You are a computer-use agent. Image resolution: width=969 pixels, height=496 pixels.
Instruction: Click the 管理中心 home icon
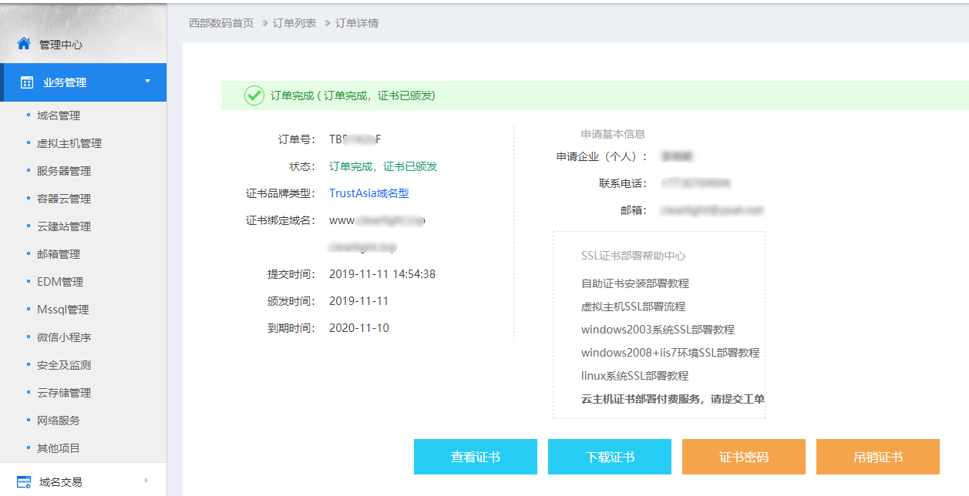(x=25, y=44)
